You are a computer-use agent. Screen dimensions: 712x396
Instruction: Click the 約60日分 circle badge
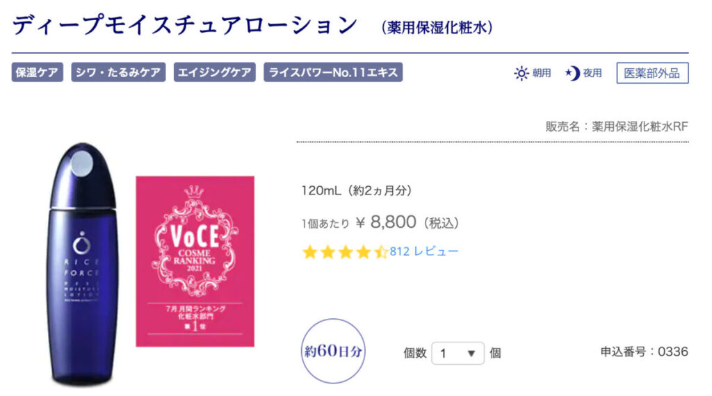[334, 351]
